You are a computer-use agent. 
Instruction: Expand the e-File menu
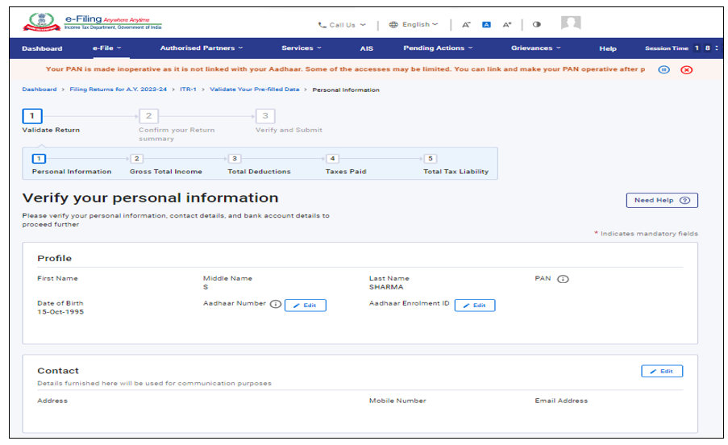pyautogui.click(x=106, y=48)
